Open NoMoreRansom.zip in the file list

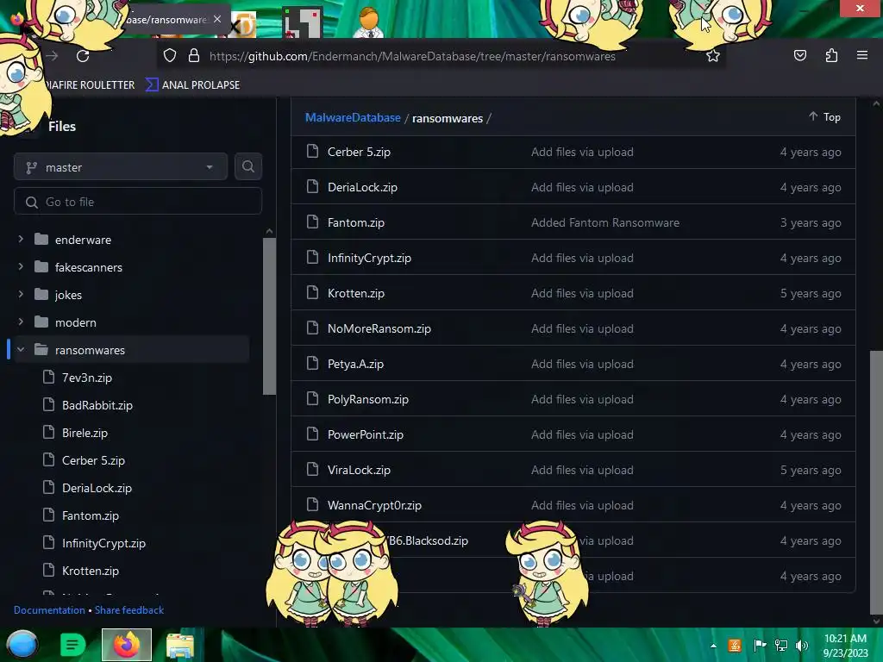tap(379, 328)
